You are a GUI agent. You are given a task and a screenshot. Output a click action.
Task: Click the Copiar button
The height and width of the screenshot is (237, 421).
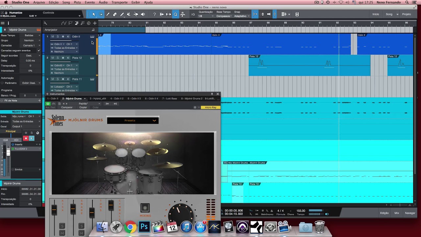point(83,107)
